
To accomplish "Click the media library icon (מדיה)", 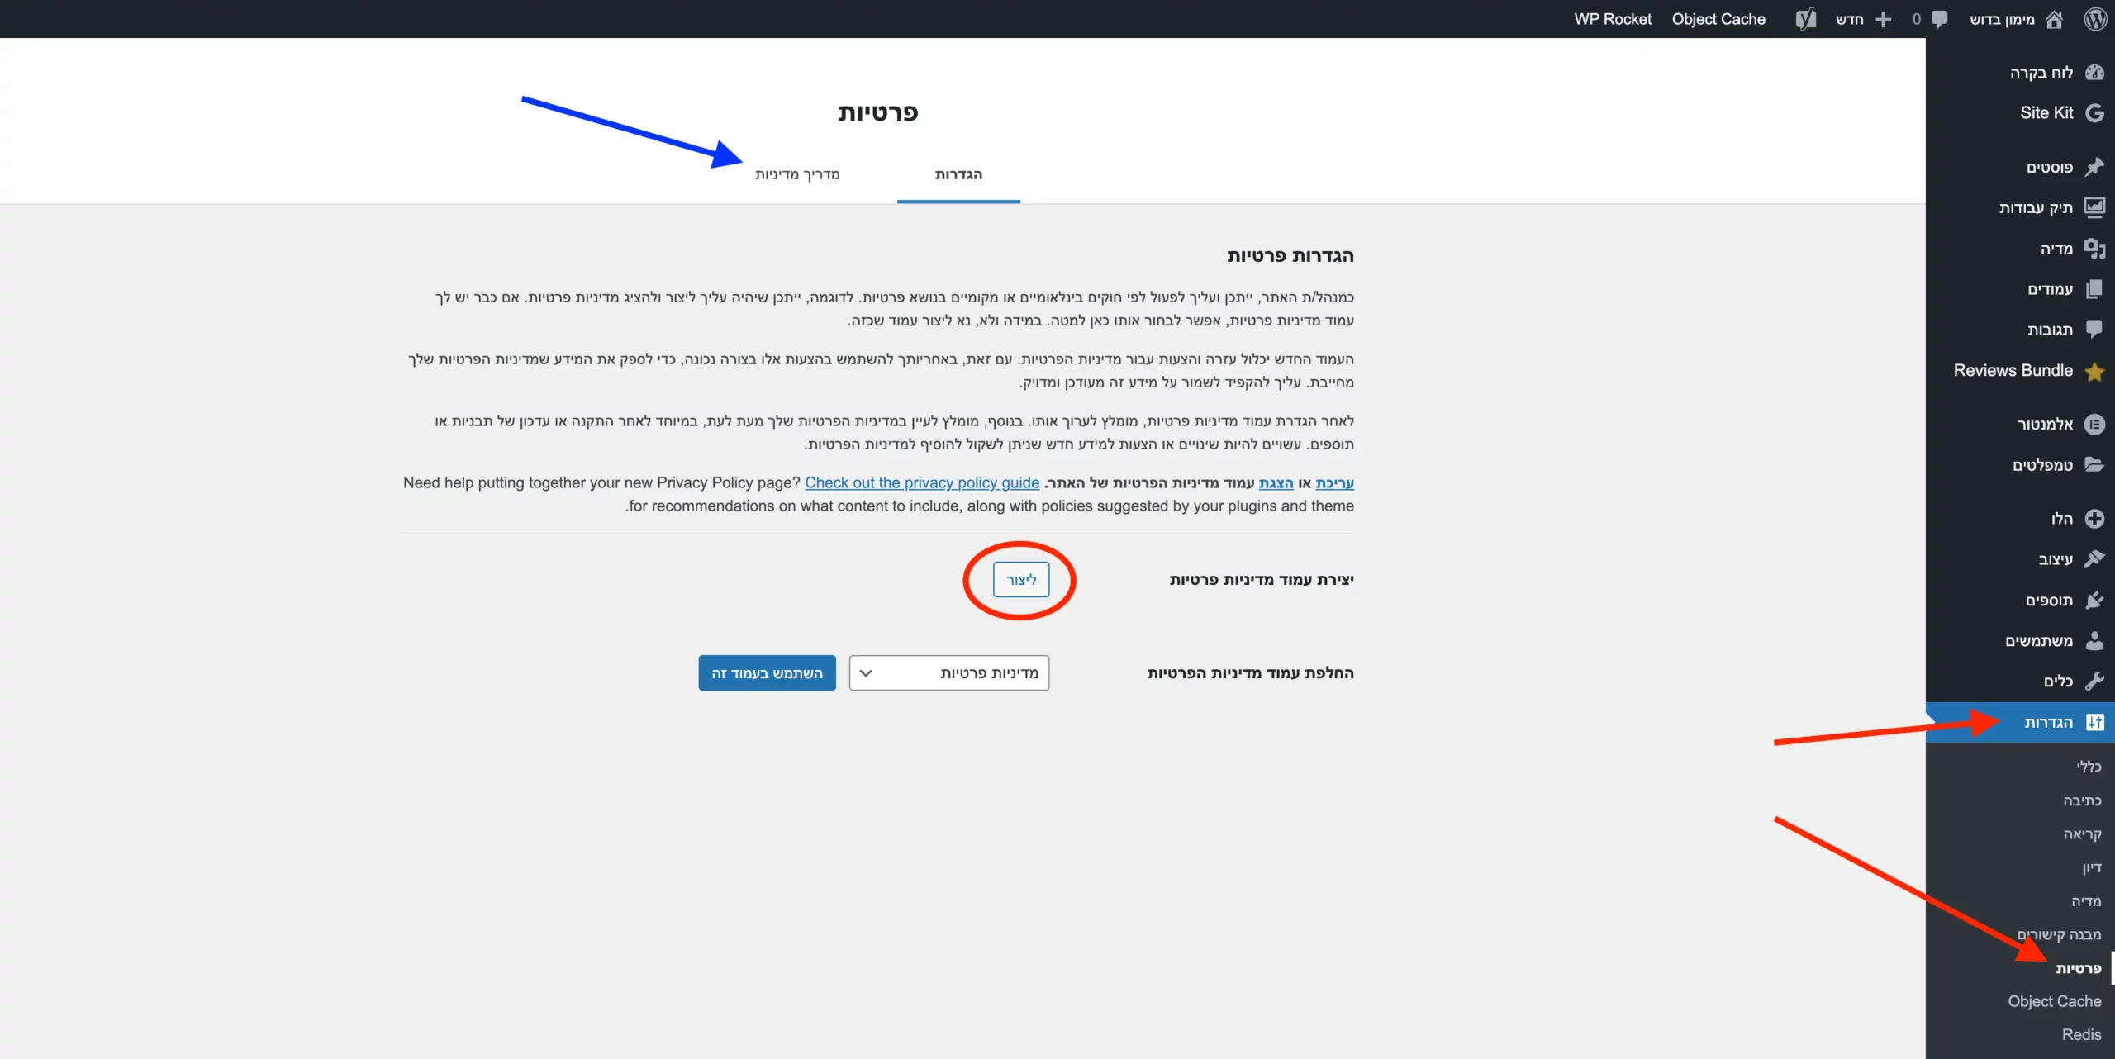I will (2094, 248).
